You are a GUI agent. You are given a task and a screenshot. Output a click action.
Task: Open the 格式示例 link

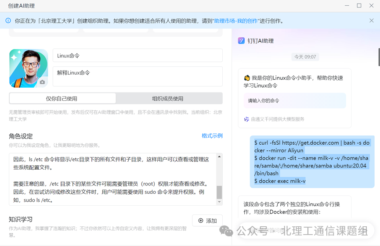(x=212, y=135)
